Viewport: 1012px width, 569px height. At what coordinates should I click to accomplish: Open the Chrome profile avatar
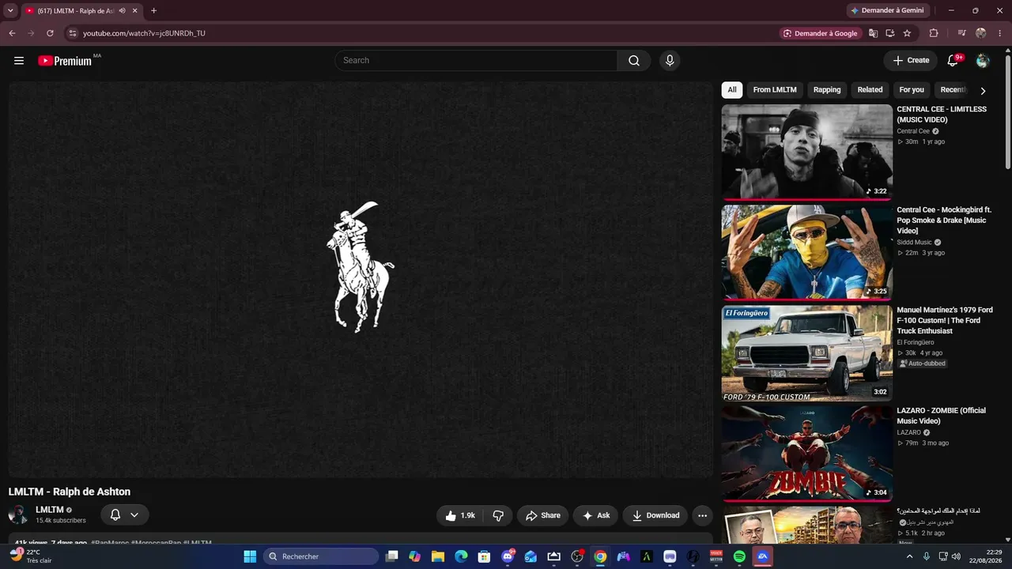(981, 33)
